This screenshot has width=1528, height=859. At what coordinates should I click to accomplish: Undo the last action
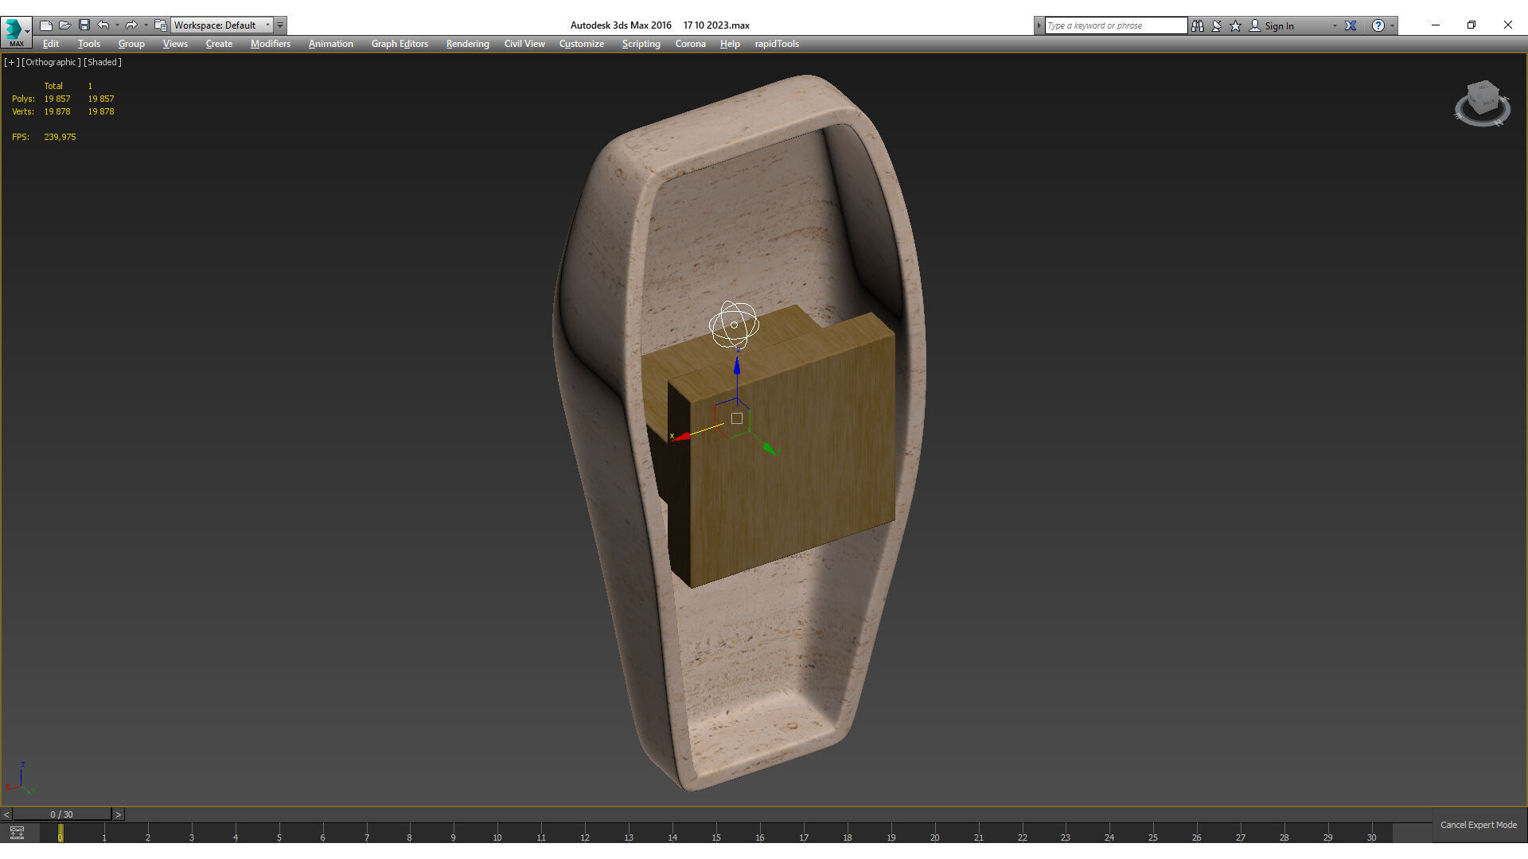[x=103, y=25]
